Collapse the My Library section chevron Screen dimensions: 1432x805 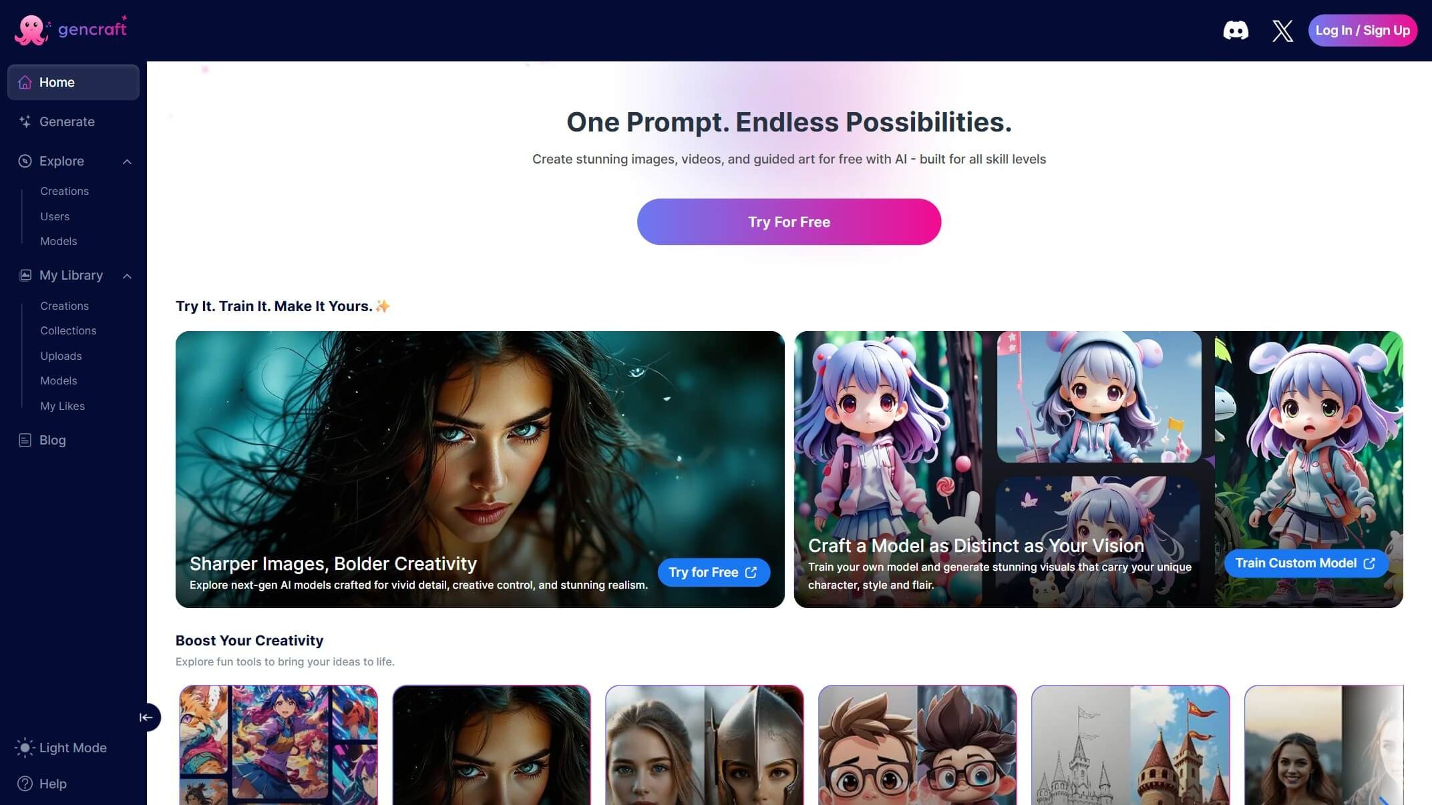tap(127, 276)
